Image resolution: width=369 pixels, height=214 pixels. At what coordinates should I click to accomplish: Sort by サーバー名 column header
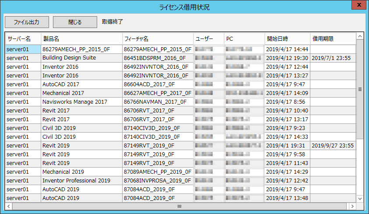[23, 39]
